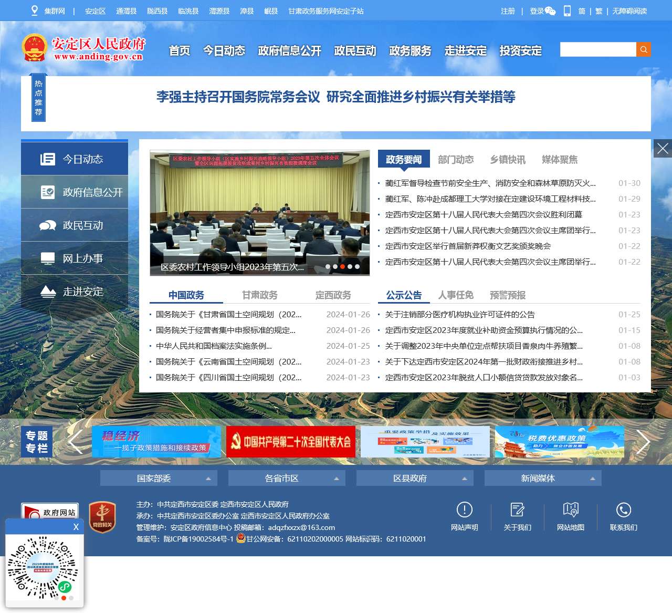Click the 关于我们 footer icon

[517, 510]
